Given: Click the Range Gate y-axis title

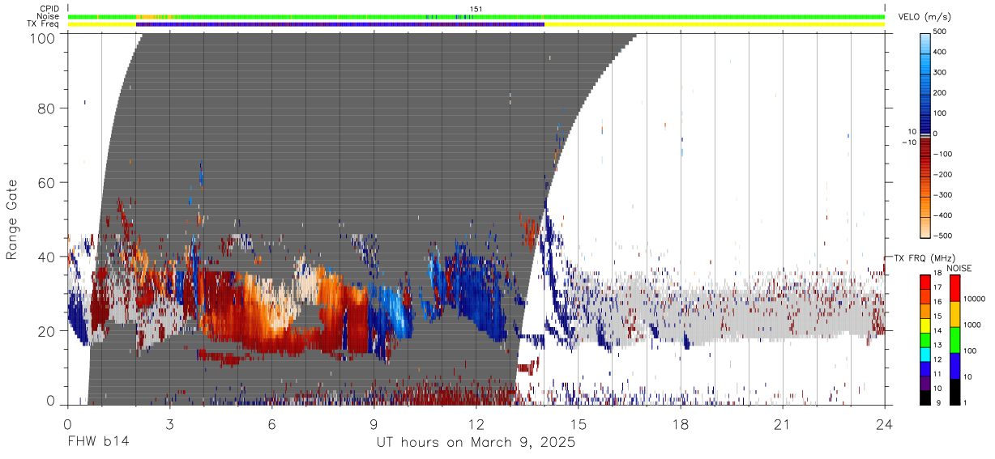Looking at the screenshot, I should point(12,219).
